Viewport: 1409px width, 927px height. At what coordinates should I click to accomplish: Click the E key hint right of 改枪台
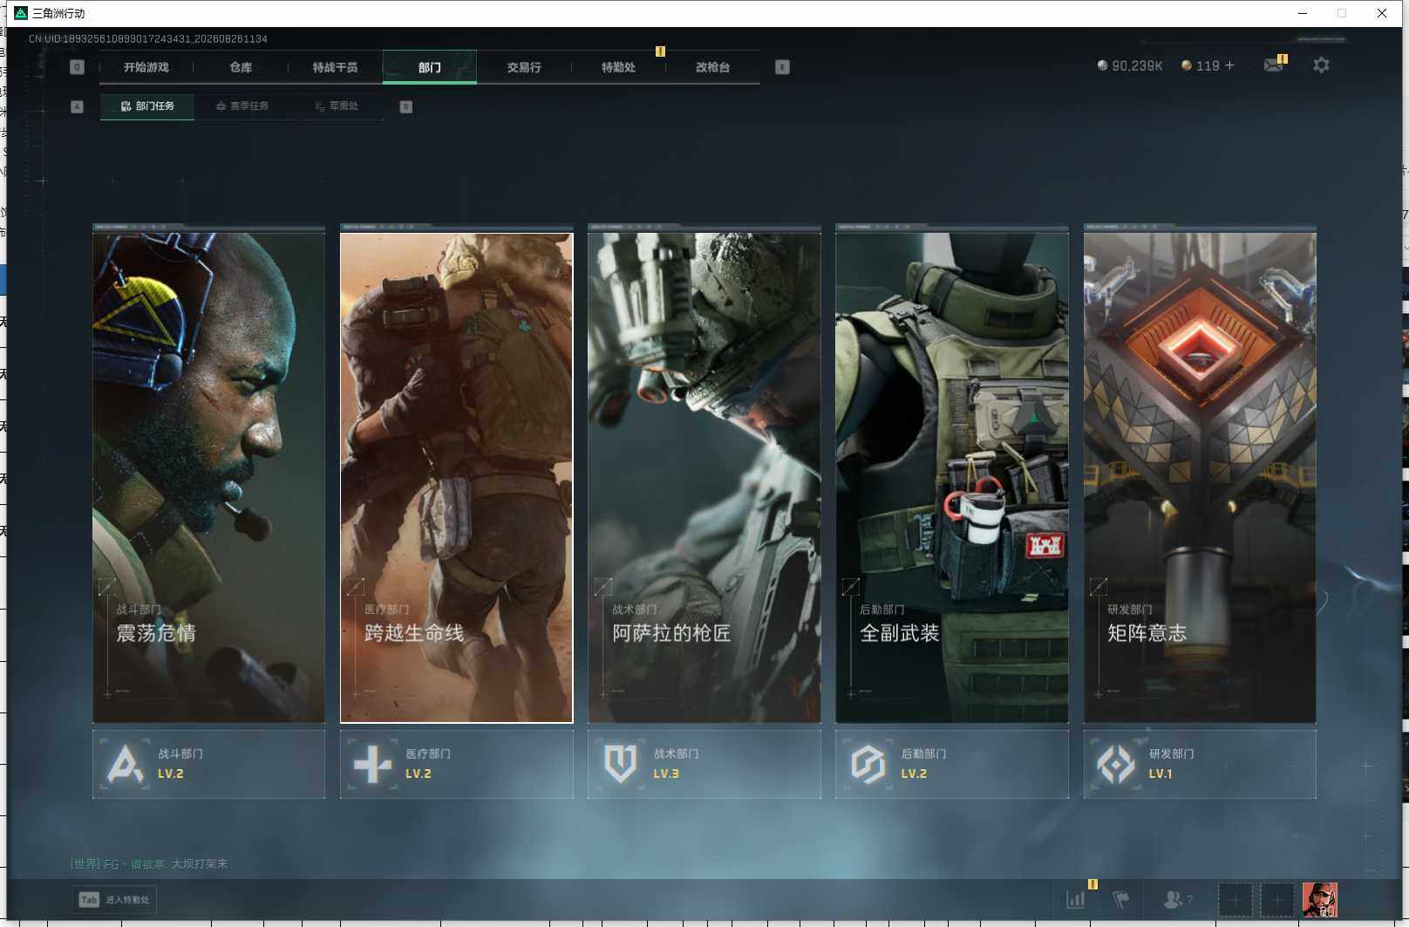point(782,67)
